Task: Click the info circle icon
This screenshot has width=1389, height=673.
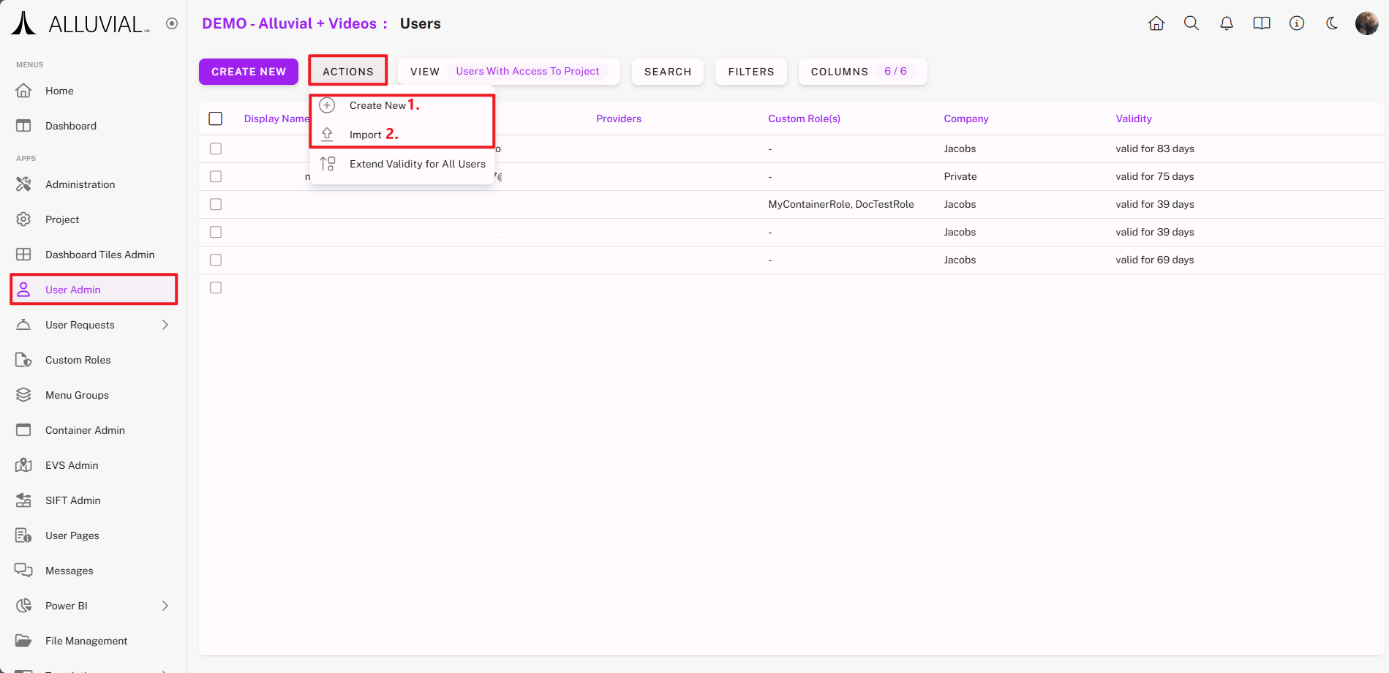Action: coord(1296,23)
